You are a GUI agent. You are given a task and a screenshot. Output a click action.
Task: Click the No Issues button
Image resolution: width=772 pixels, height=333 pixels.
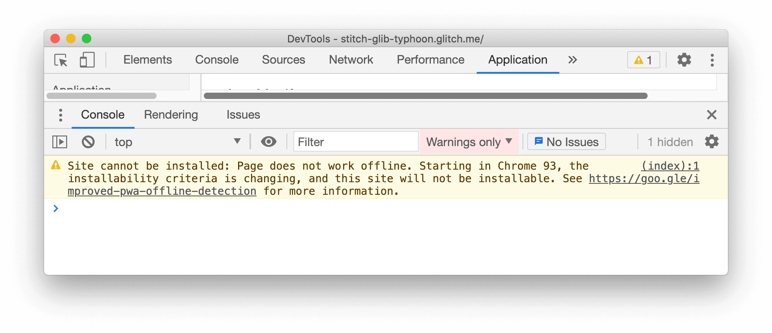[566, 142]
